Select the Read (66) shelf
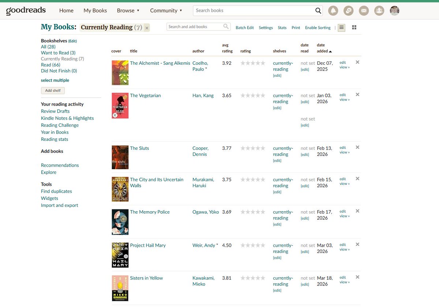This screenshot has height=307, width=439. pos(50,65)
